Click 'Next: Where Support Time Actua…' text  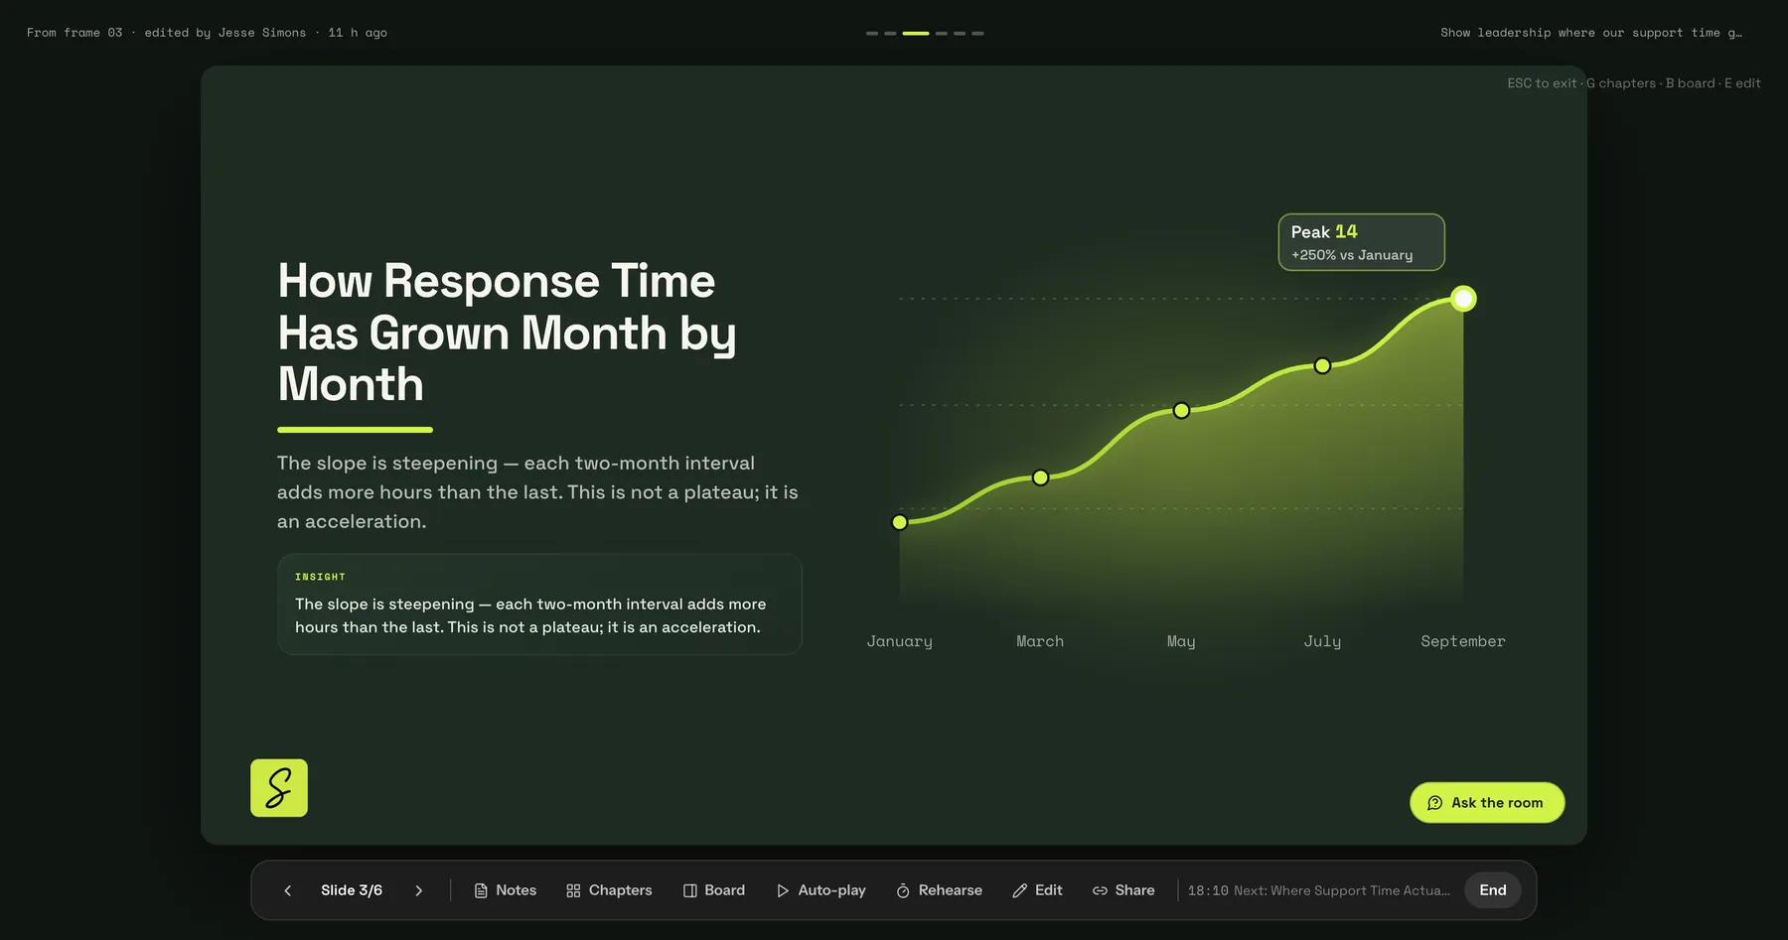point(1342,890)
